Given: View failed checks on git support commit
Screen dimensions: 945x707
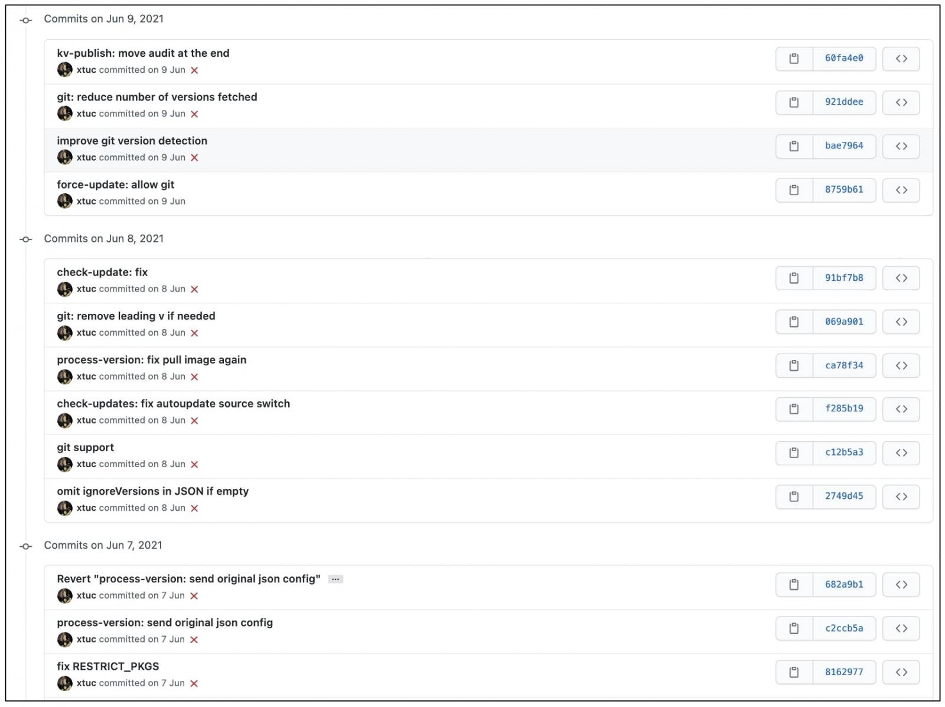Looking at the screenshot, I should [x=194, y=465].
